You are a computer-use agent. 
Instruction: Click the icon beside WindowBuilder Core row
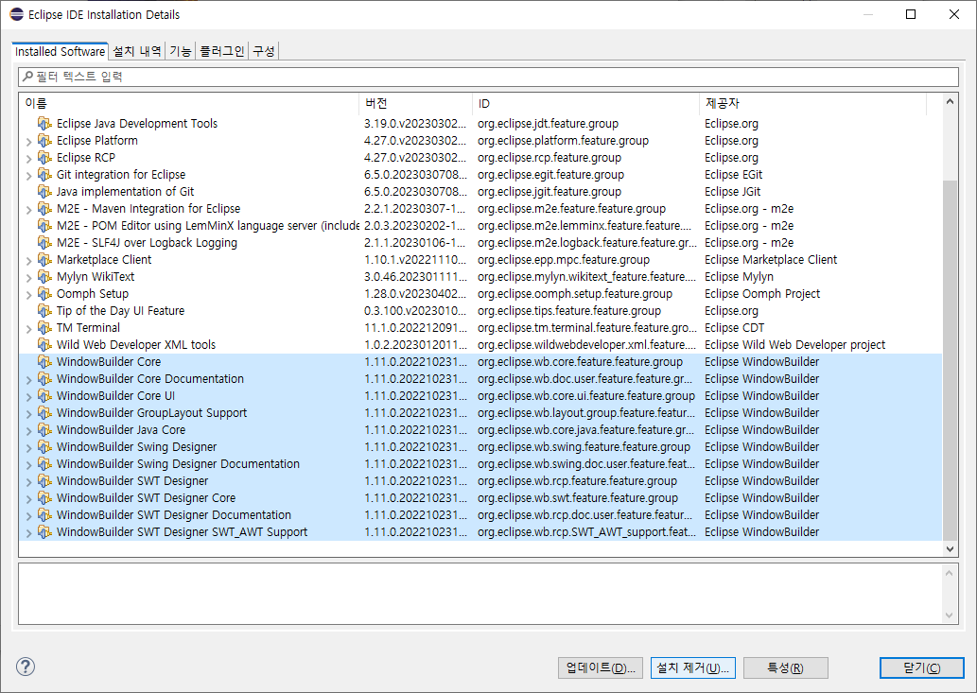44,361
